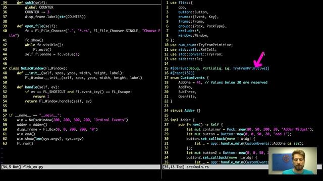Click 'use std::cell::RefCell;' line
This screenshot has height=181, width=323.
coord(193,50)
